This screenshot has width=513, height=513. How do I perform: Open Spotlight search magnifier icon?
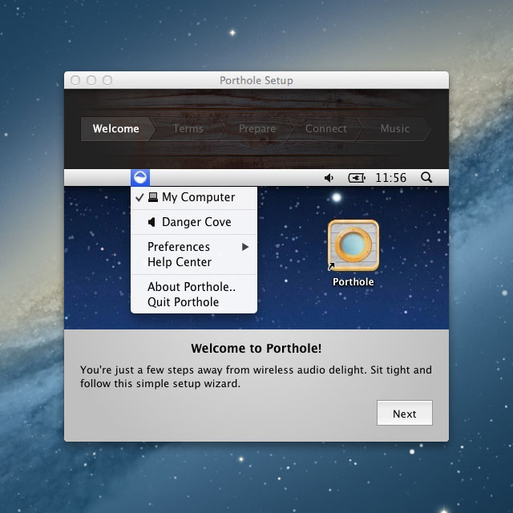[x=426, y=178]
